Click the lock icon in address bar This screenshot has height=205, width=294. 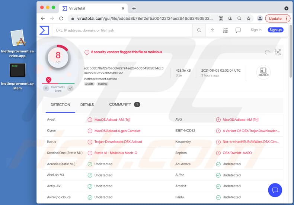[x=73, y=19]
